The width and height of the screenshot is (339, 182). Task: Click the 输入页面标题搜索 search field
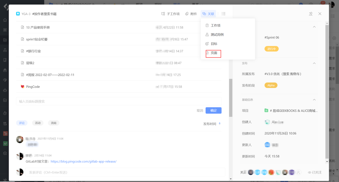pyautogui.click(x=119, y=101)
